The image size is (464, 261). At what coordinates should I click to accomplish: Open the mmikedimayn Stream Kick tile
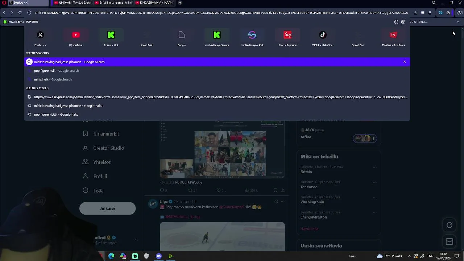pos(217,38)
